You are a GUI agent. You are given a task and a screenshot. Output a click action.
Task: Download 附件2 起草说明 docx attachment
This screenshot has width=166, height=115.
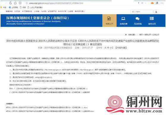click(50, 111)
